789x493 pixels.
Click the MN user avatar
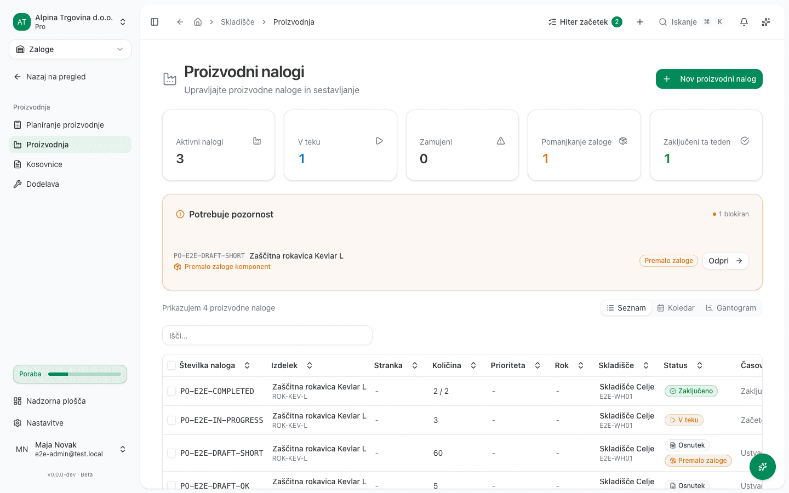coord(22,449)
